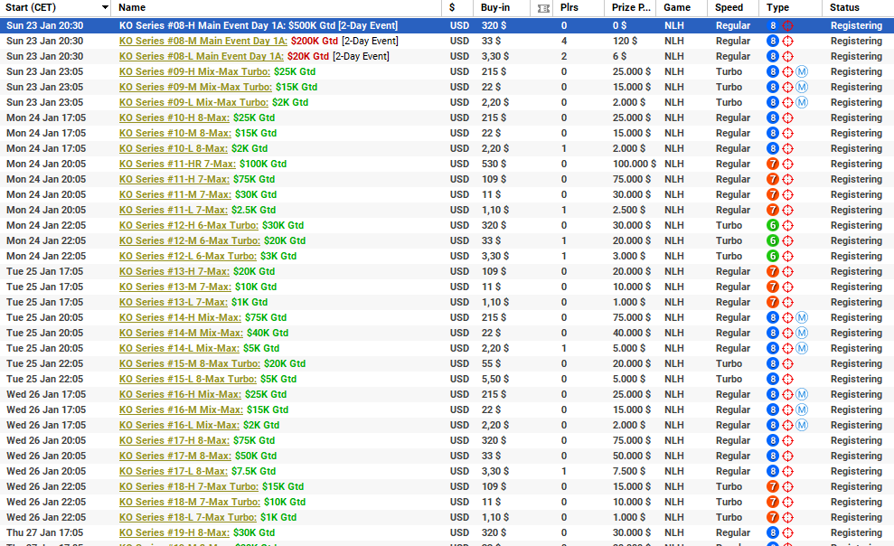Click the $ currency column header
894x546 pixels.
pos(452,7)
